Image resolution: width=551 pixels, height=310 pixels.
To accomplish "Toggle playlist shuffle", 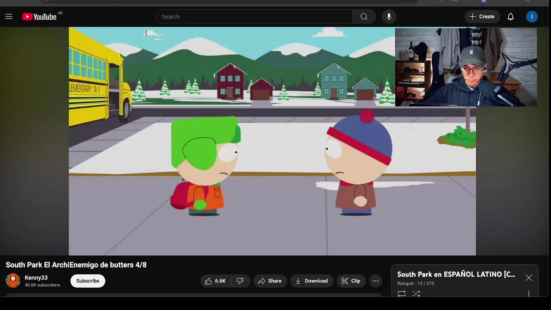I will click(416, 294).
